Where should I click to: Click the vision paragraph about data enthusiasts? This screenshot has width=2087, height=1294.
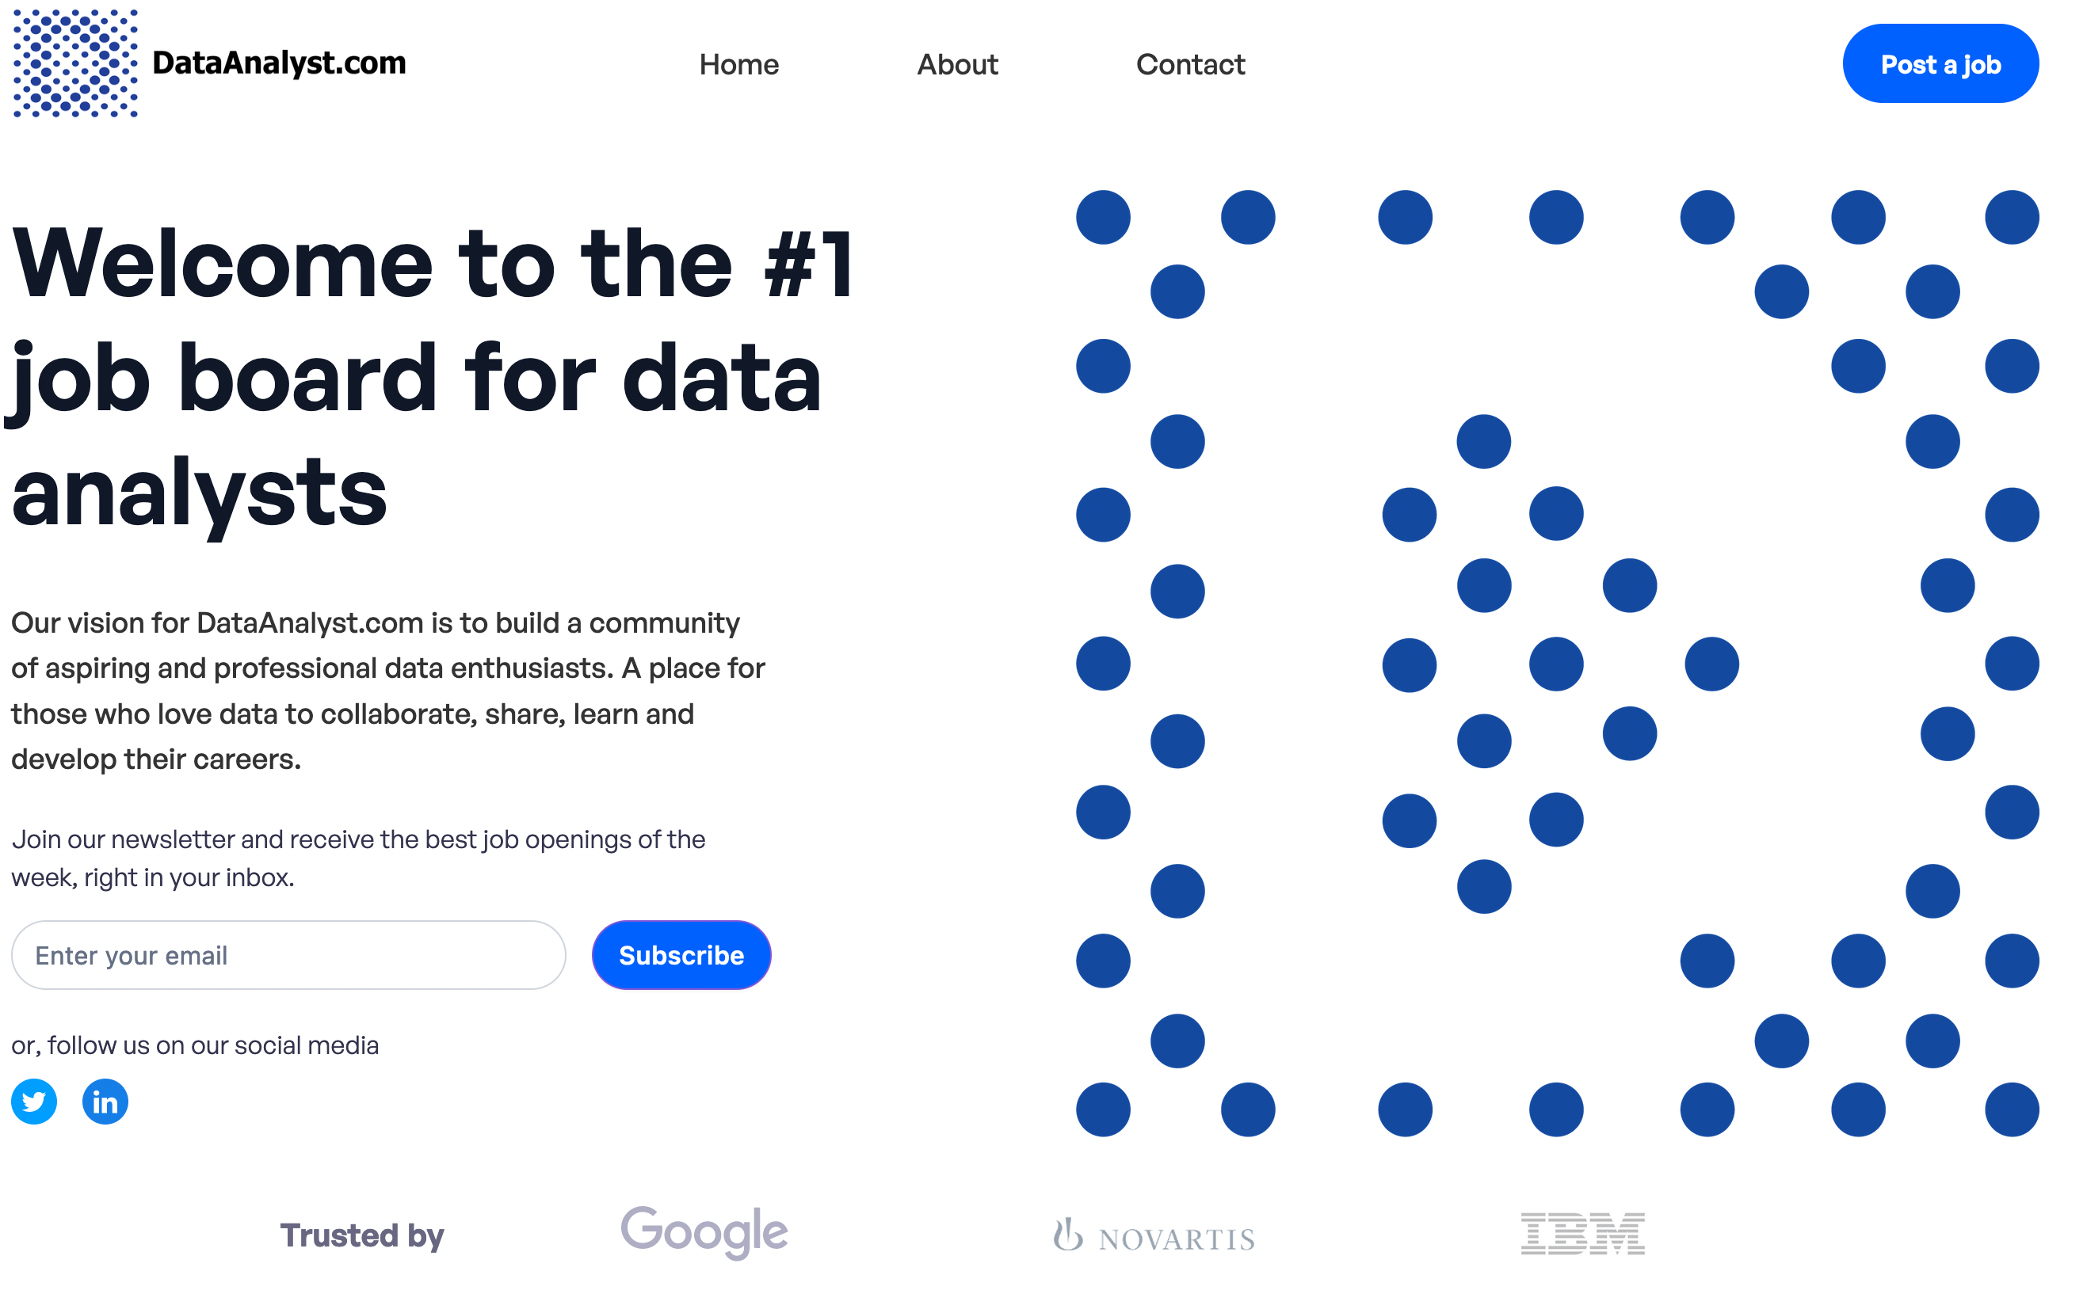click(390, 690)
